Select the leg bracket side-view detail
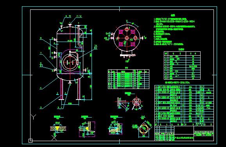 pyautogui.click(x=122, y=104)
